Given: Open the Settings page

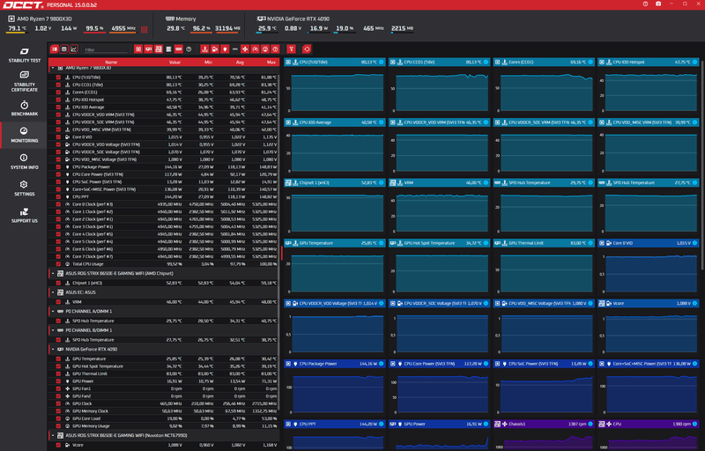Looking at the screenshot, I should pyautogui.click(x=24, y=188).
